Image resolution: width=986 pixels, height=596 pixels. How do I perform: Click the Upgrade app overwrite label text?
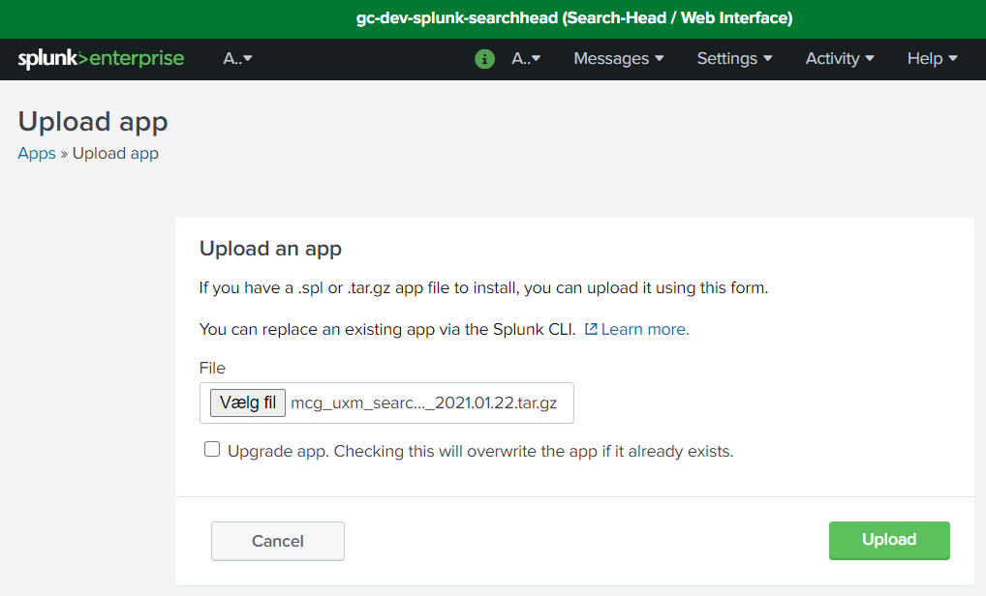(479, 451)
